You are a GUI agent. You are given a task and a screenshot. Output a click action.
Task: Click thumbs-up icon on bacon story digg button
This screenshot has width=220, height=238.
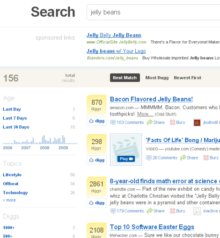[91, 121]
